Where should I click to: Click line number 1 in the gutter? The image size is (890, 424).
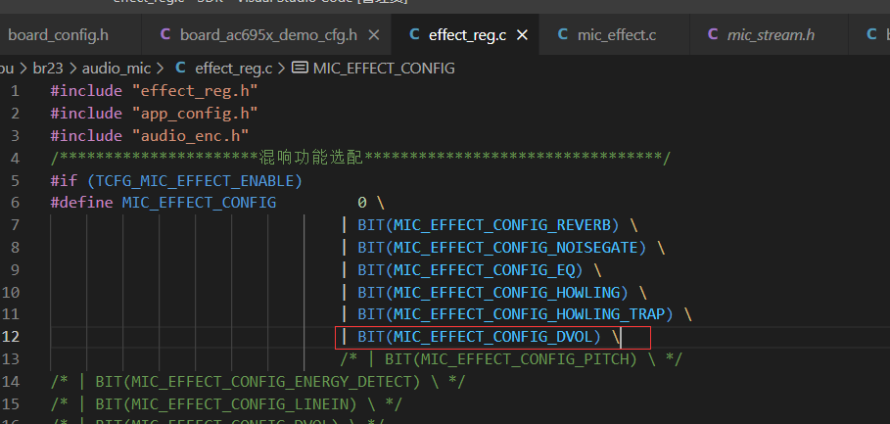(x=14, y=91)
